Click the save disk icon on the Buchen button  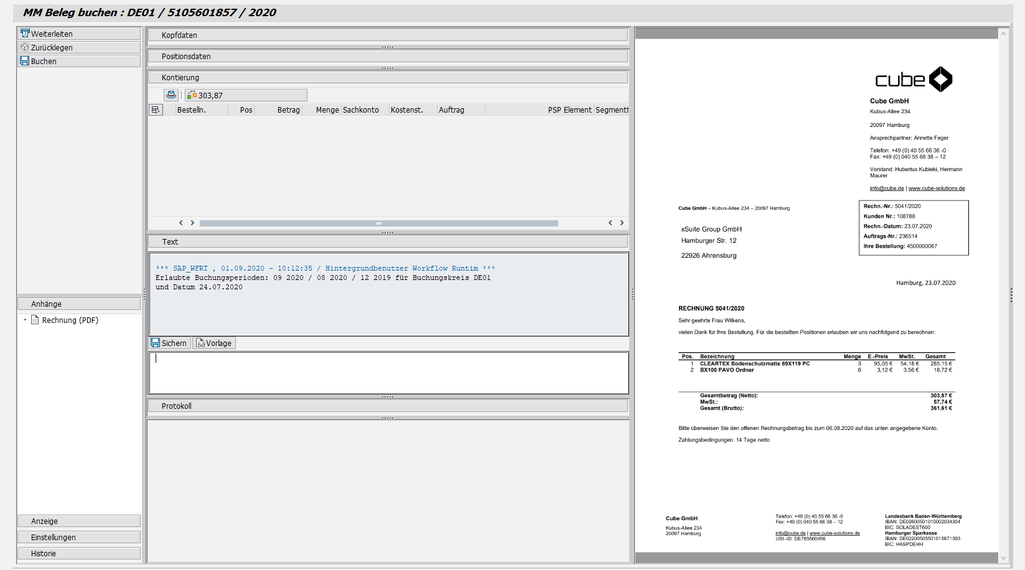click(25, 60)
